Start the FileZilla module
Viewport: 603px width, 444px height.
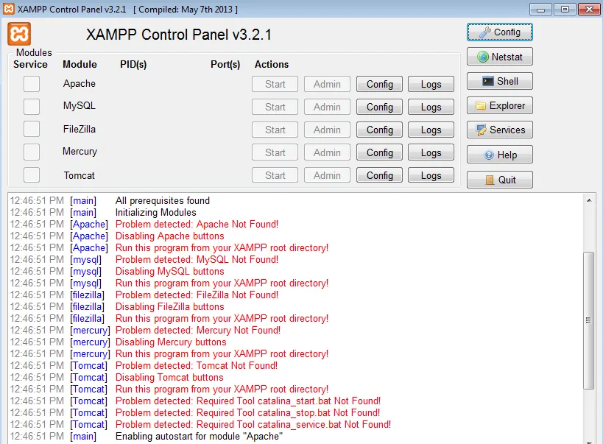(275, 130)
